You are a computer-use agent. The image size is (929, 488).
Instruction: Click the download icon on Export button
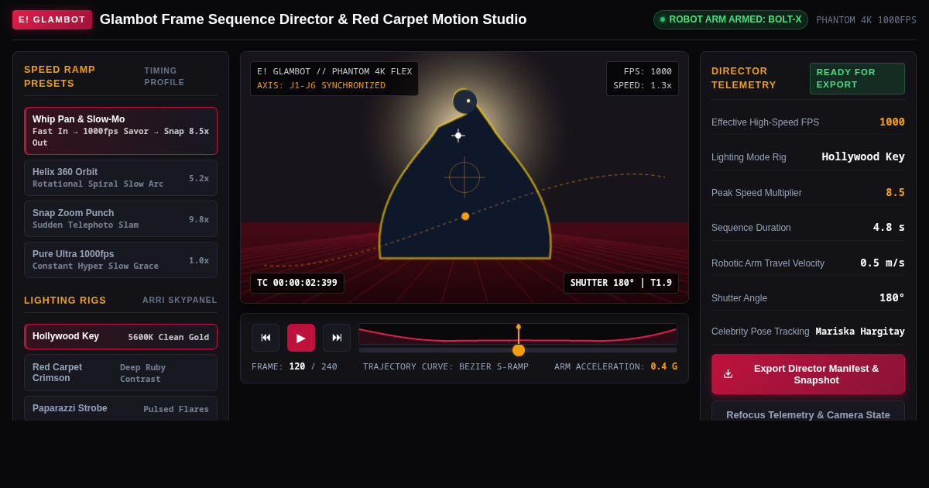[x=728, y=374]
